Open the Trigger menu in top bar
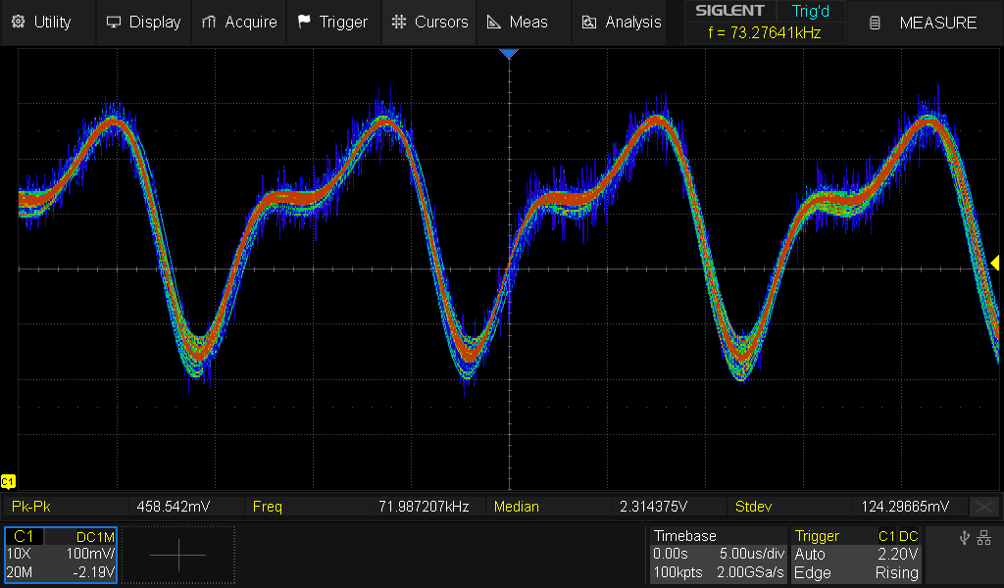This screenshot has width=1004, height=588. [x=332, y=22]
